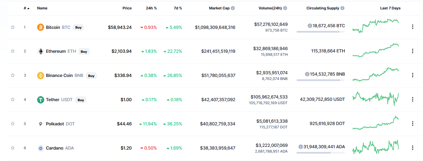This screenshot has height=161, width=423.
Task: Open the three-dot menu for Ethereum
Action: pyautogui.click(x=413, y=51)
